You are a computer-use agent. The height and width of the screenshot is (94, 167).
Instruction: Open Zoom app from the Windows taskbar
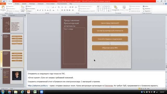click(x=42, y=92)
